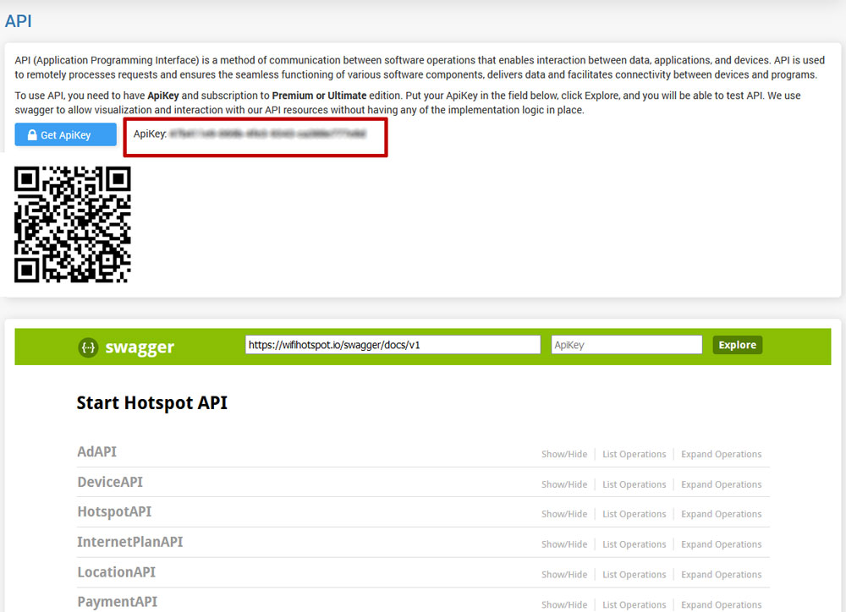Click the QR code image

[73, 224]
